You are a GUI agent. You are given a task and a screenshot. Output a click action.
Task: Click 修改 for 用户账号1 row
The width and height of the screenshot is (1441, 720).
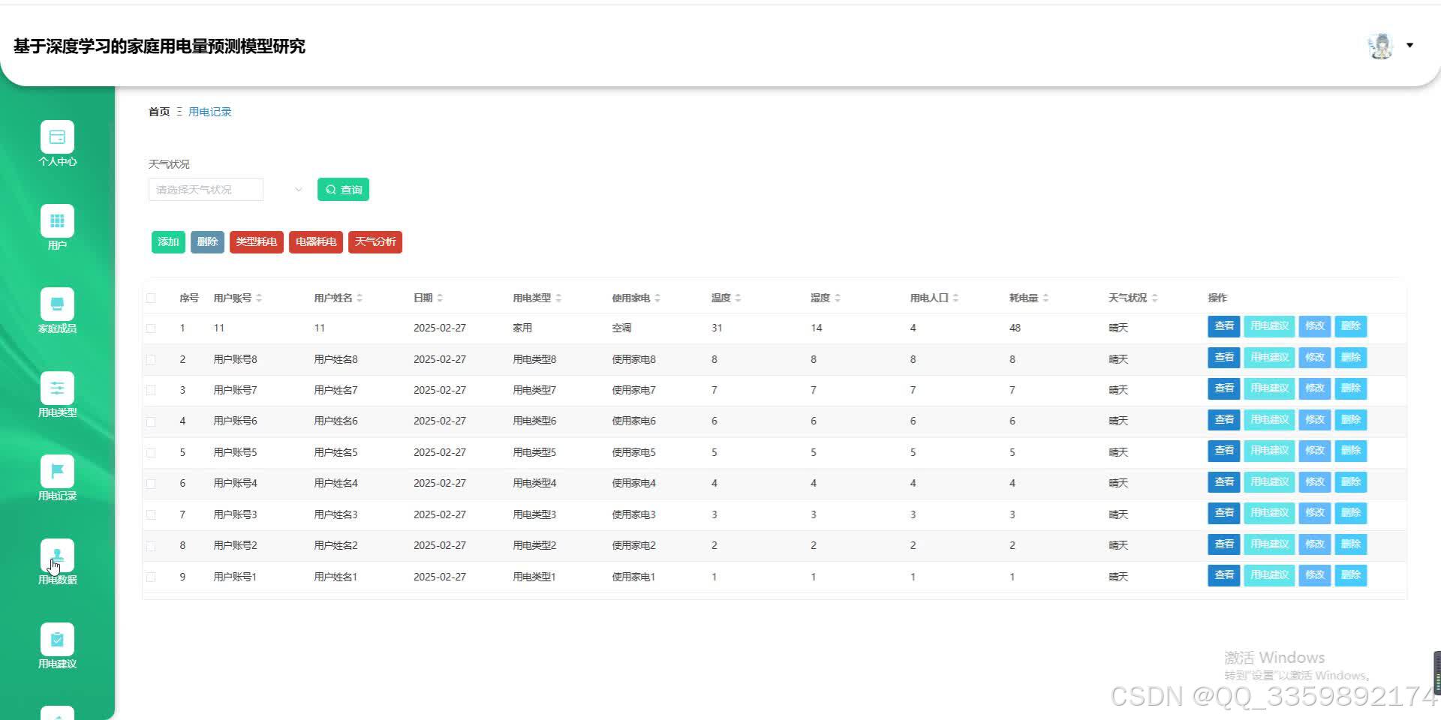coord(1315,575)
